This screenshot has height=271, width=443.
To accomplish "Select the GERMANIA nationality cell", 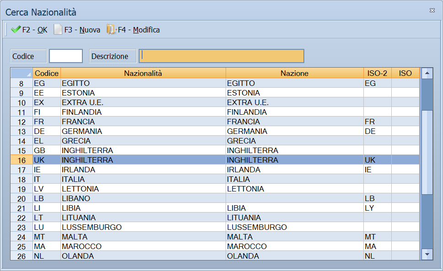I will click(x=143, y=131).
